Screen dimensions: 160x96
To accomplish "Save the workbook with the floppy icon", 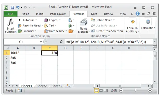I will pyautogui.click(x=13, y=8).
